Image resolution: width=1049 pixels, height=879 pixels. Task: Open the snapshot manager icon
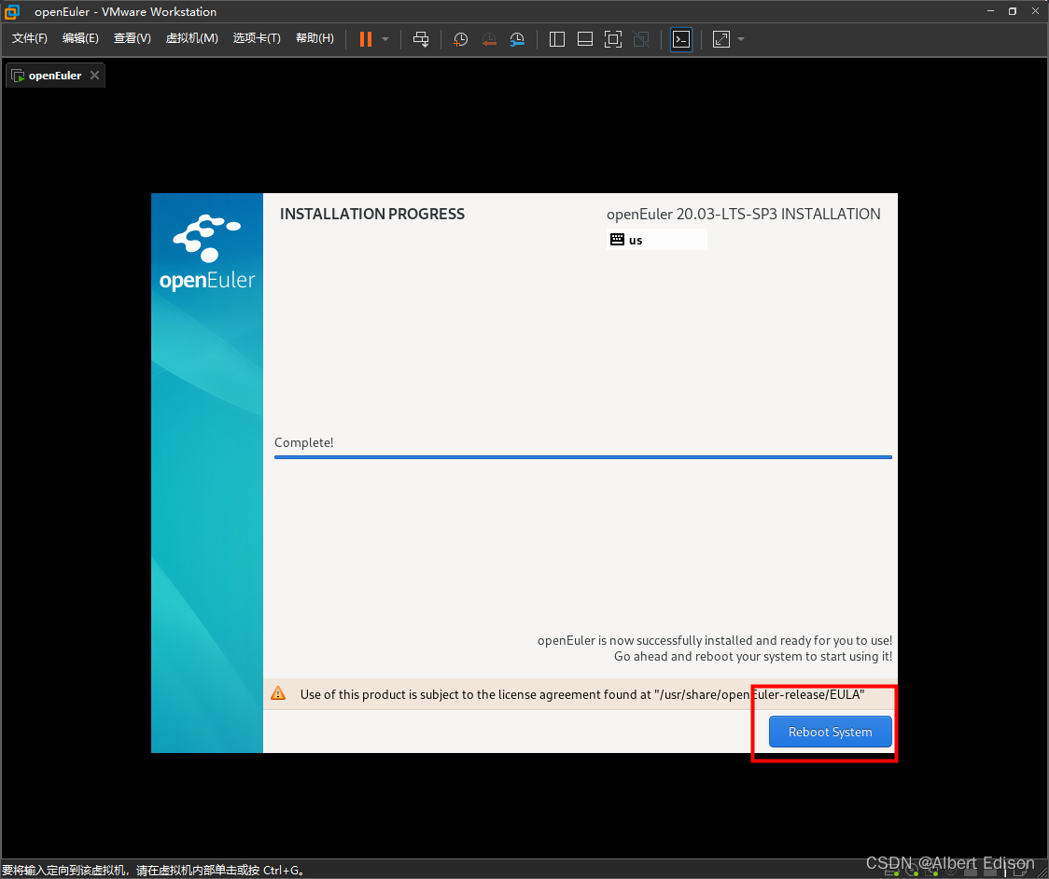click(517, 39)
